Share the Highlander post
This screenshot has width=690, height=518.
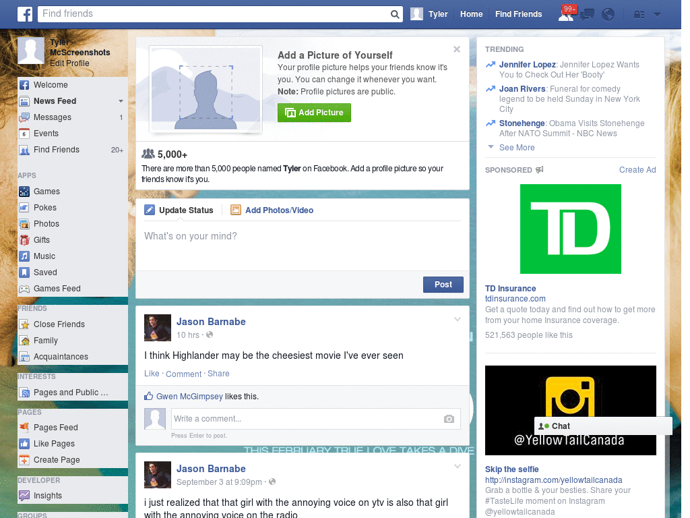(x=218, y=374)
